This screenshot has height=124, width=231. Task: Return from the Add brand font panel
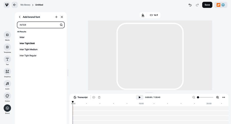(20, 17)
